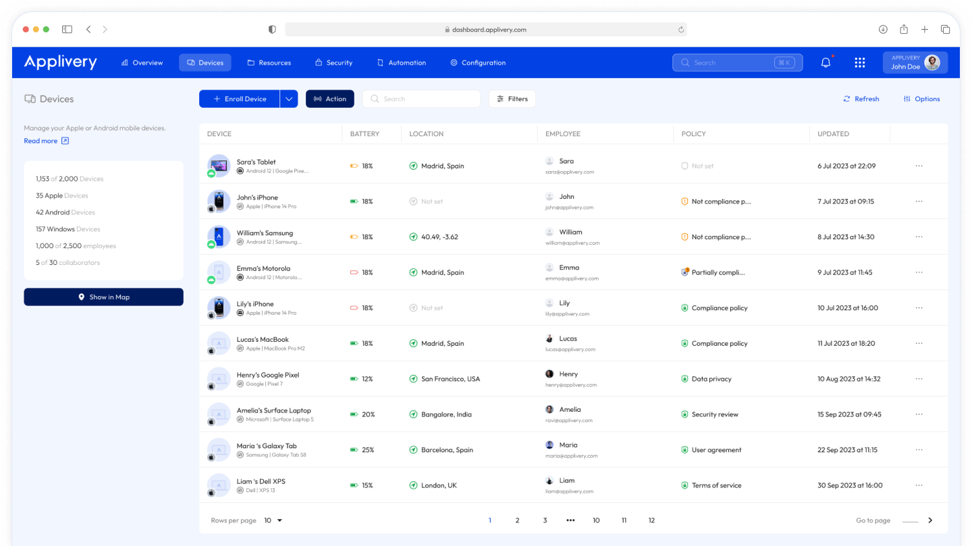972x546 pixels.
Task: Go to page 3 of the table
Action: (545, 520)
